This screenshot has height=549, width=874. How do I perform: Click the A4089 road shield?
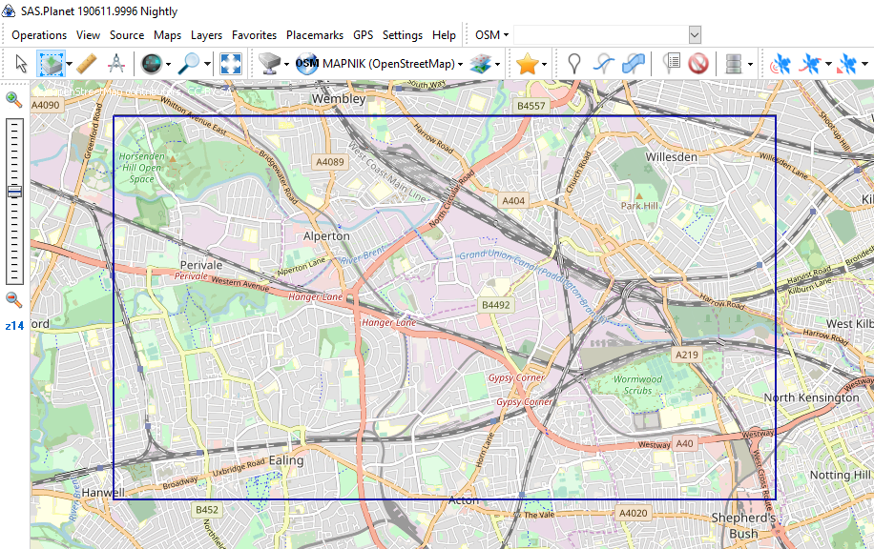tap(330, 162)
